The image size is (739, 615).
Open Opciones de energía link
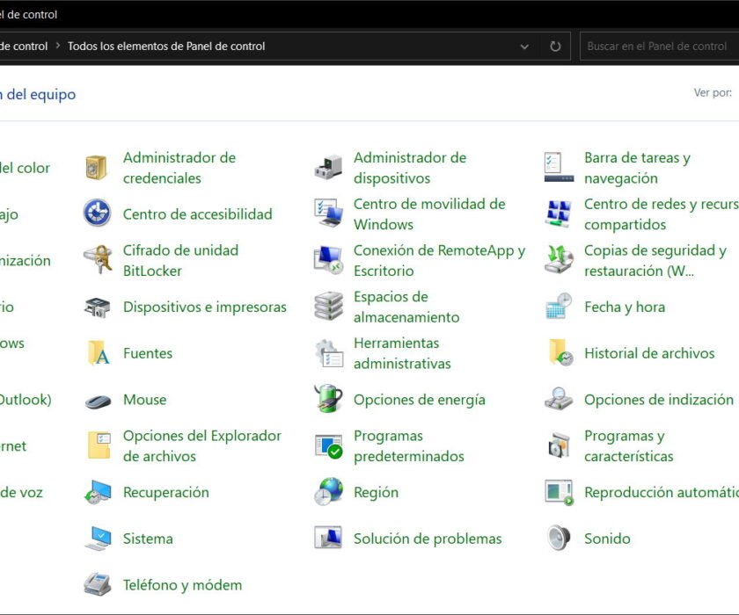coord(420,400)
